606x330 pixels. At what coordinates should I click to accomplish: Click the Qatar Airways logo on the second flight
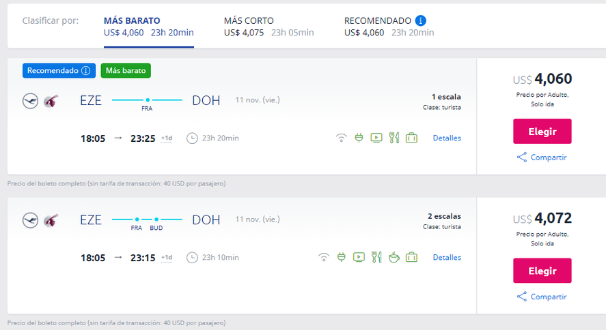click(51, 220)
